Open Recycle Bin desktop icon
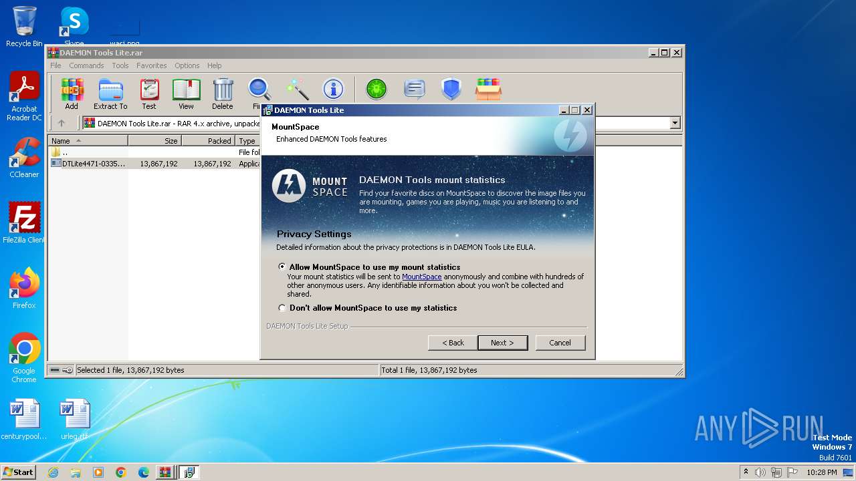The image size is (856, 481). tap(24, 27)
